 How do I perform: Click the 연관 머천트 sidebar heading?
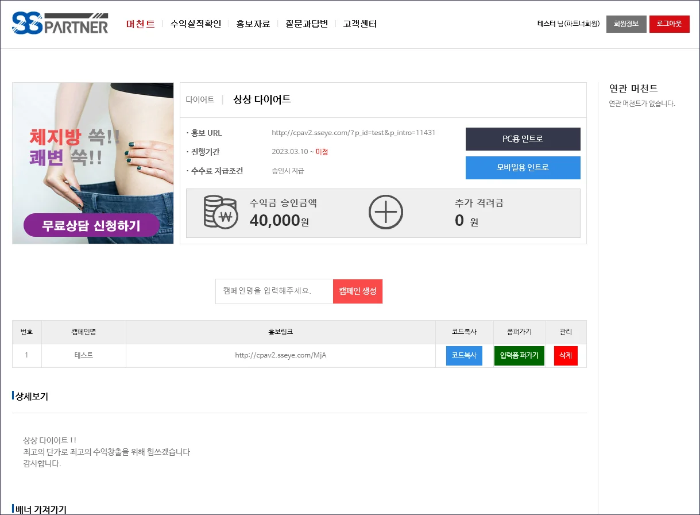click(633, 89)
